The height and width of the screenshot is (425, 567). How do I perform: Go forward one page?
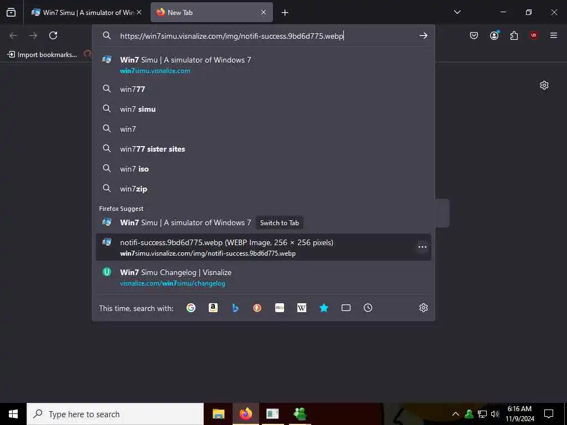33,35
